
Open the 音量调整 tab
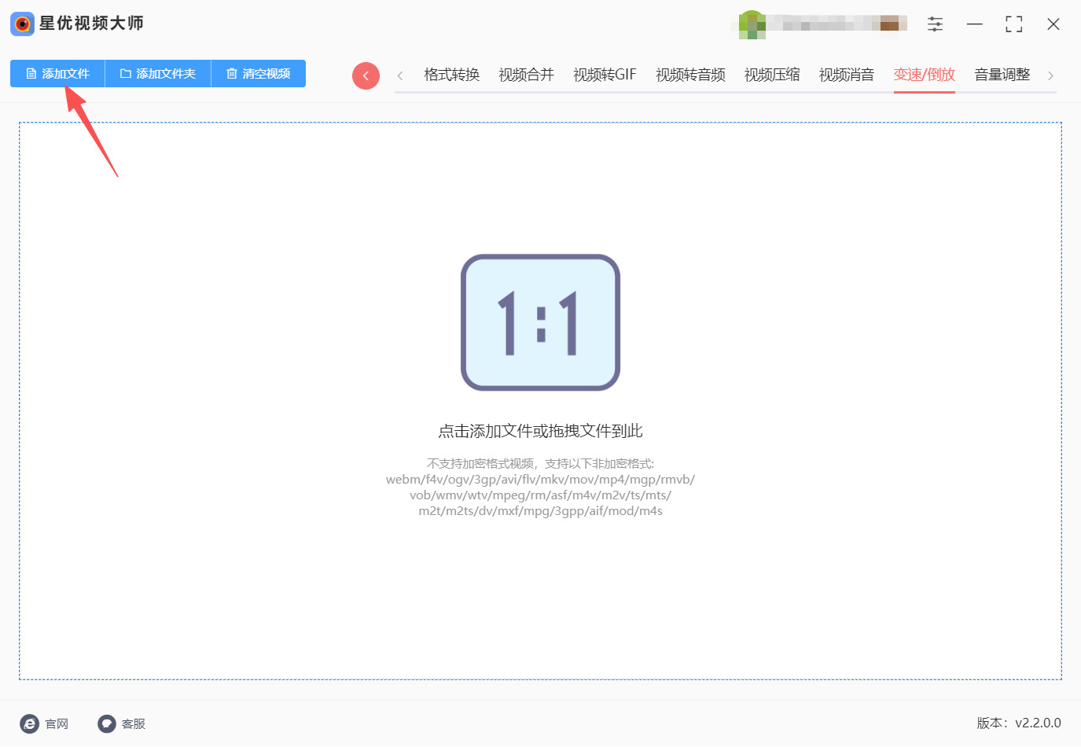click(1002, 75)
